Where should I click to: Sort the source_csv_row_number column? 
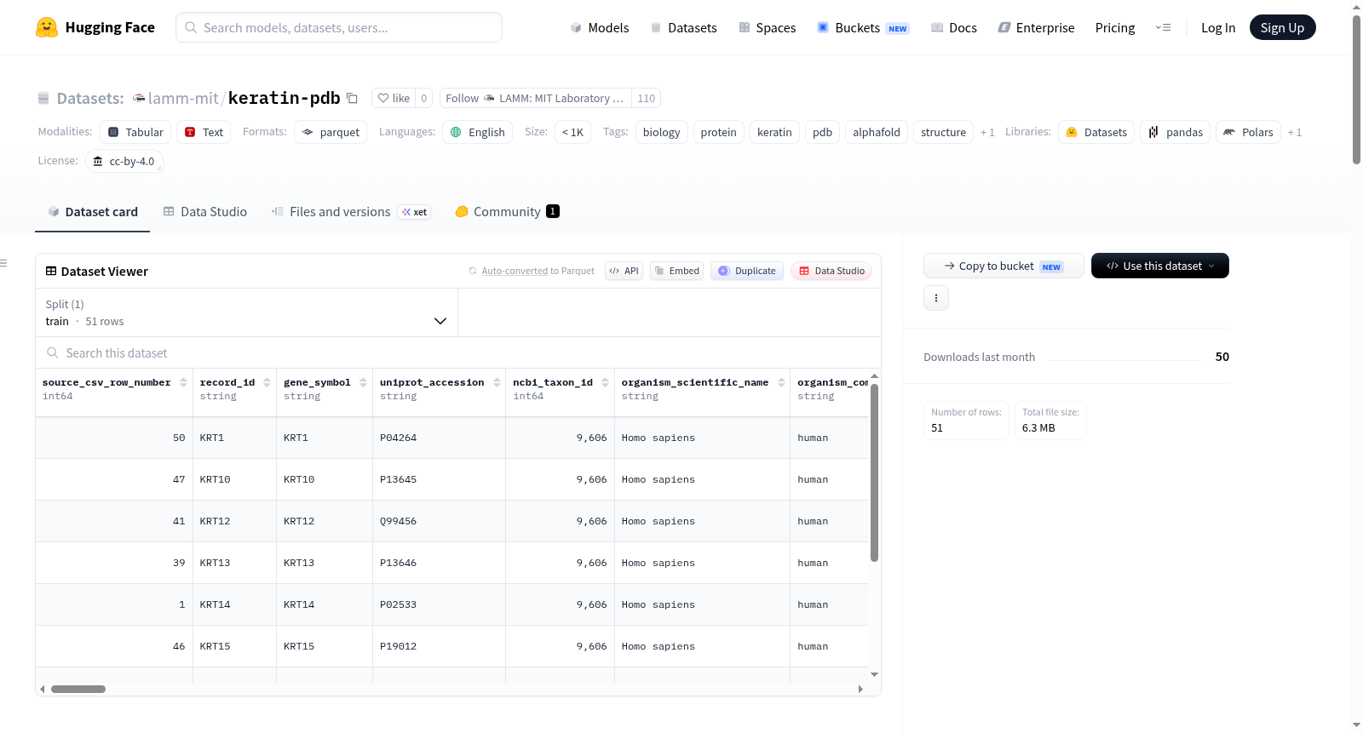tap(183, 383)
